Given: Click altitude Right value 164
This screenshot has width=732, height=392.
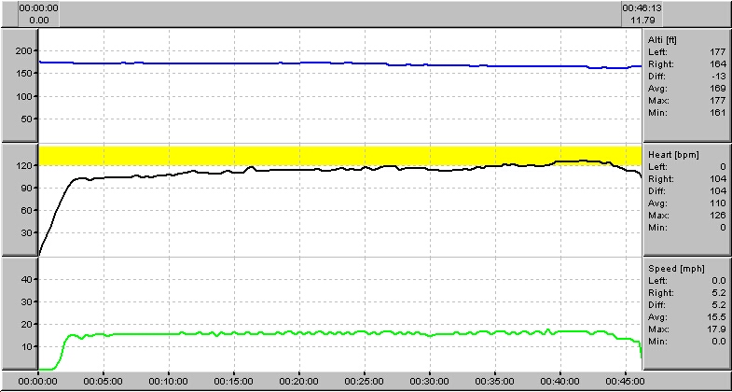Looking at the screenshot, I should 719,64.
